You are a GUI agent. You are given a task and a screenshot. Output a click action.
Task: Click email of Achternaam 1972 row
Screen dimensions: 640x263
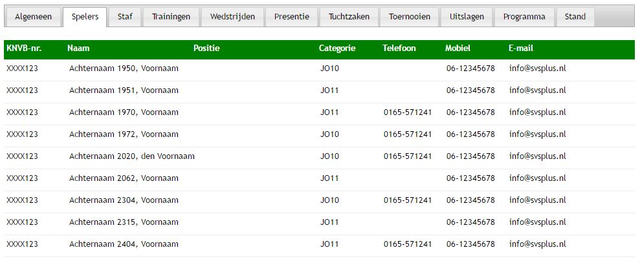point(537,134)
